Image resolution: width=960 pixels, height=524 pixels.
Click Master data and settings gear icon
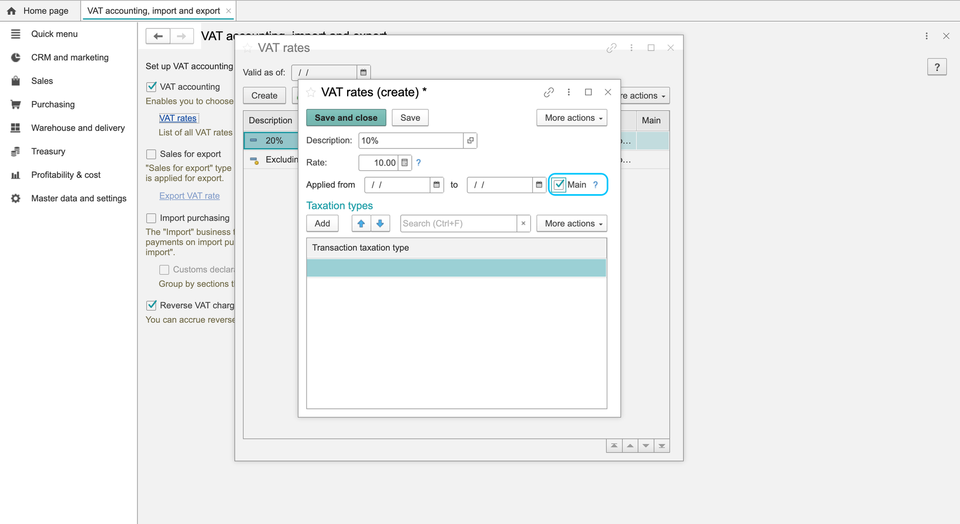(15, 198)
